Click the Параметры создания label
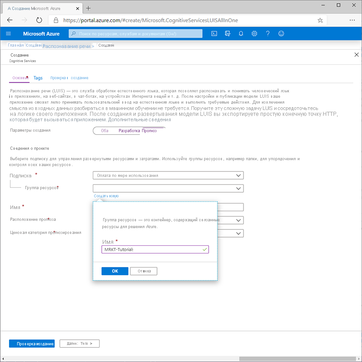This screenshot has width=362, height=362. (x=30, y=130)
